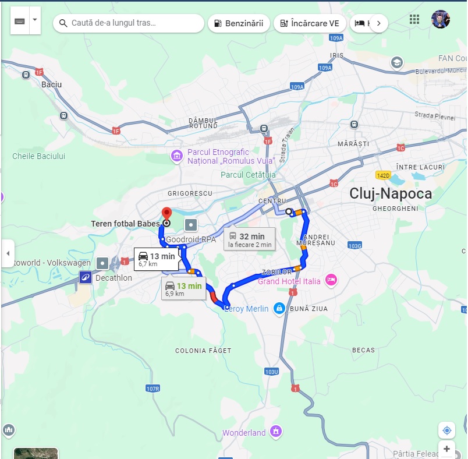The width and height of the screenshot is (468, 459).
Task: Select the 32 min transit route
Action: (x=250, y=239)
